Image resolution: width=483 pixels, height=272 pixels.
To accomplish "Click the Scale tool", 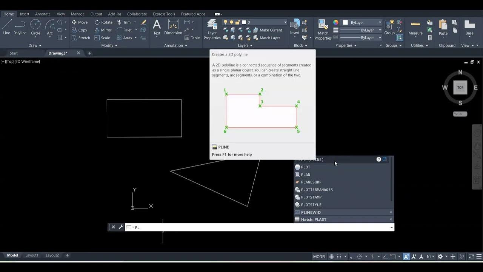I will click(102, 38).
